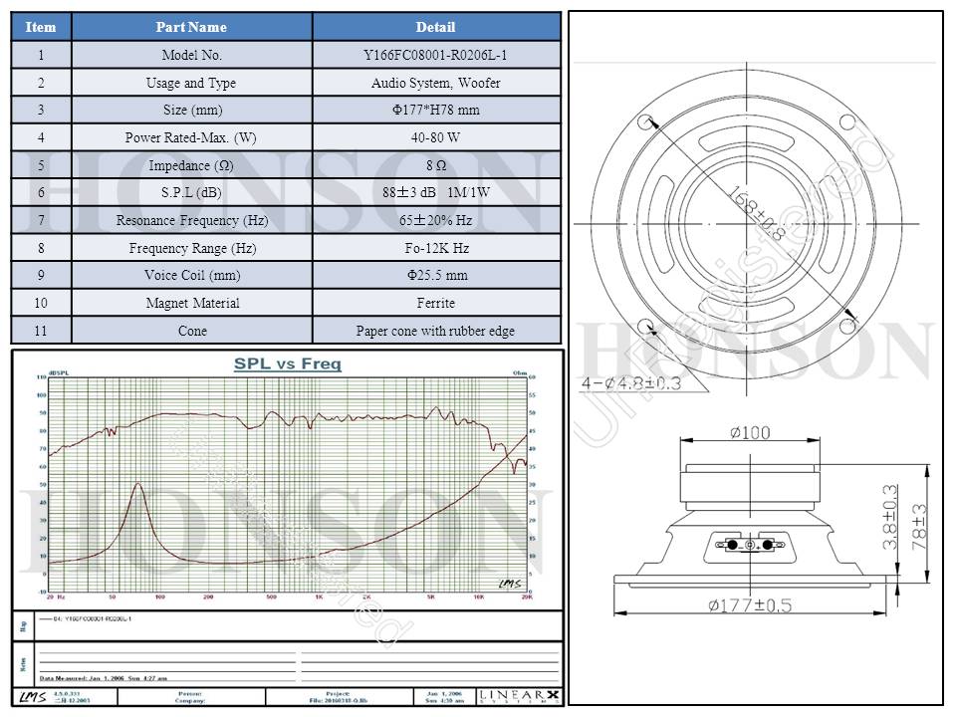Click the Model No. value Y166FC08001-R0206L-1
The height and width of the screenshot is (717, 956).
436,56
